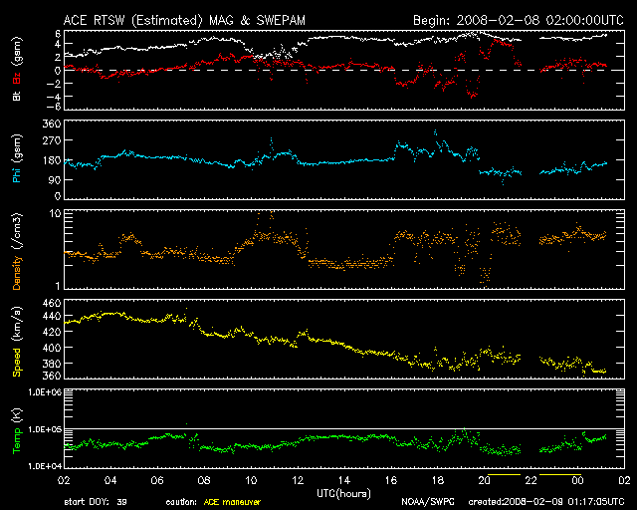Click the '12' hour tick label on x-axis
Viewport: 637px width, 510px height.
(298, 481)
